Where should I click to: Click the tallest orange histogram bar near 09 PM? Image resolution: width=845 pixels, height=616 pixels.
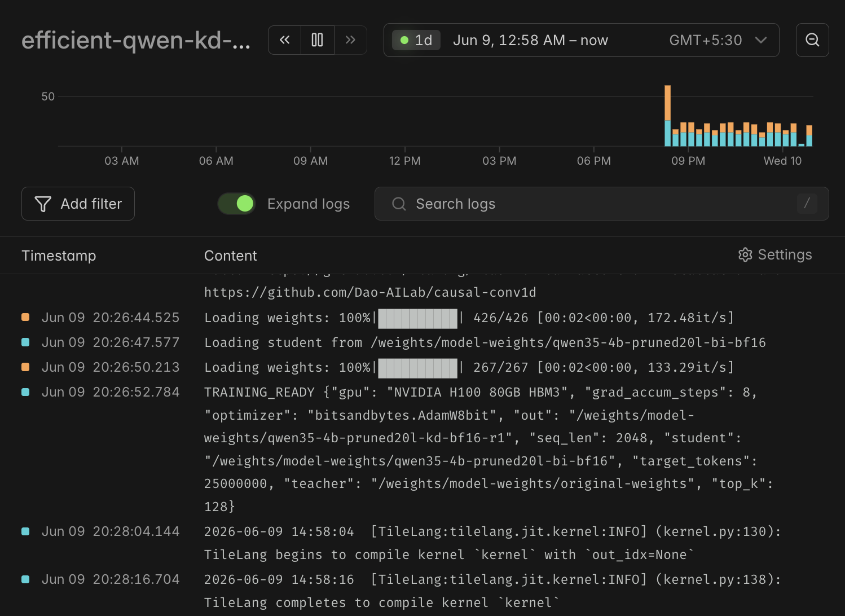(667, 103)
